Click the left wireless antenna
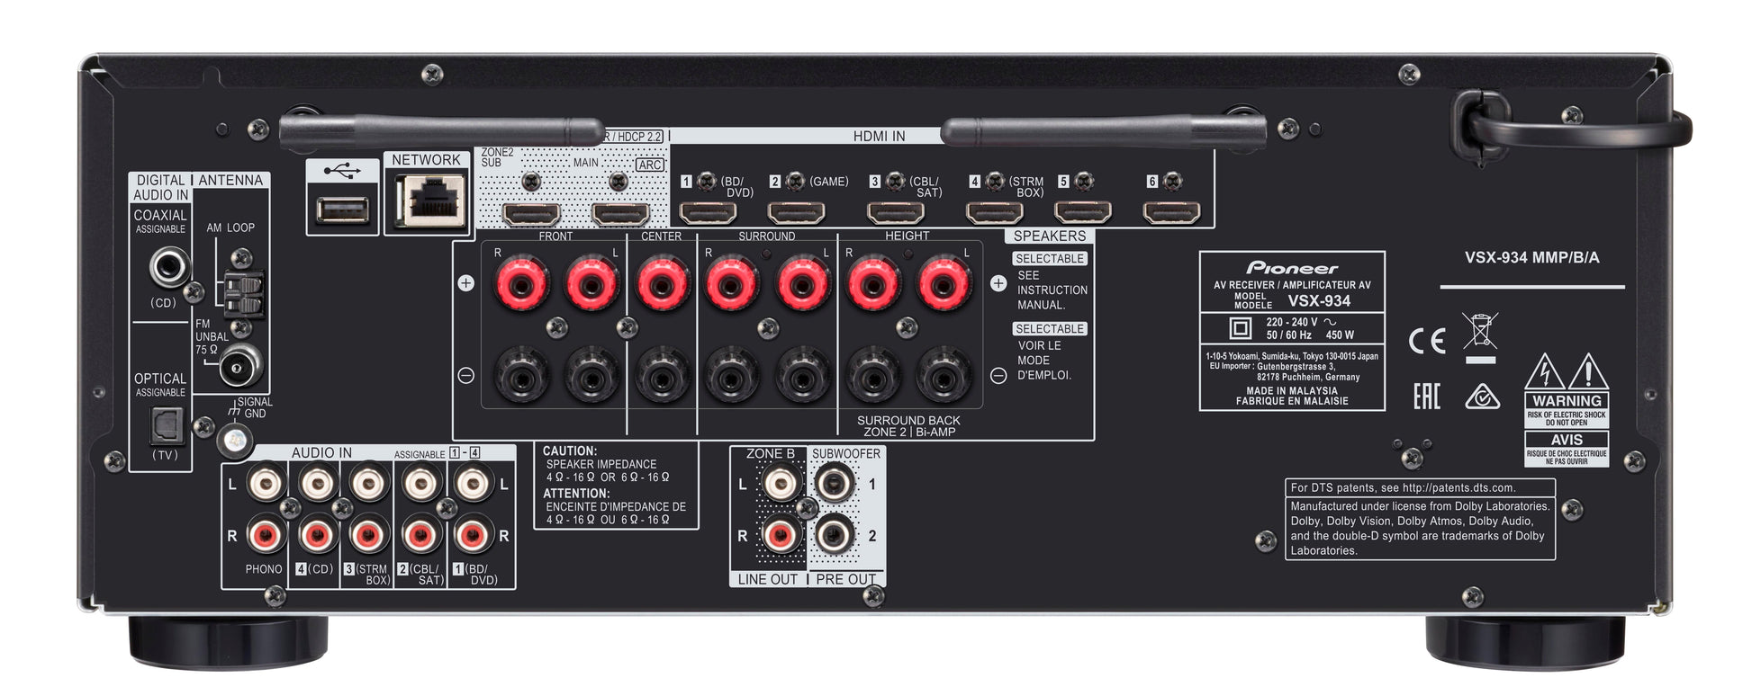Viewport: 1752px width, 687px height. coord(441,131)
